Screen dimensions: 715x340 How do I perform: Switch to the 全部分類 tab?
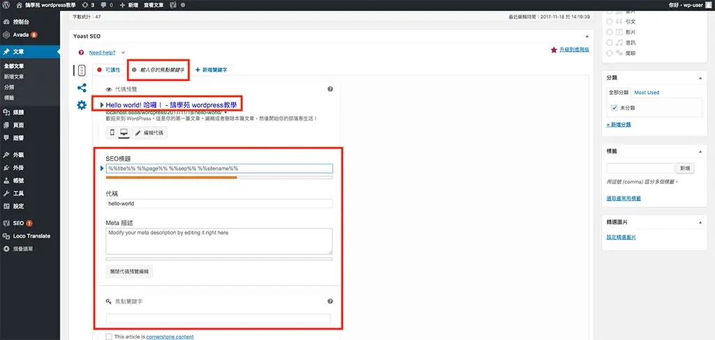(619, 93)
